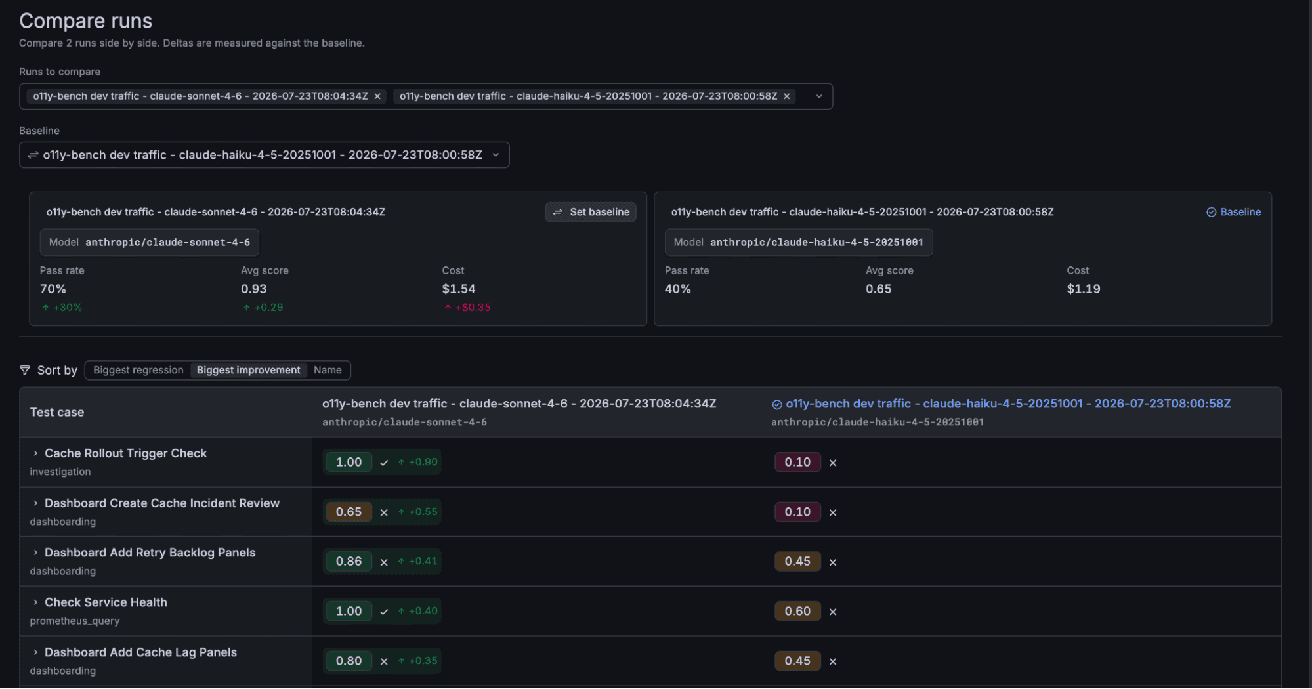The height and width of the screenshot is (689, 1312).
Task: Click the +$0.35 cost delta
Action: tap(467, 307)
